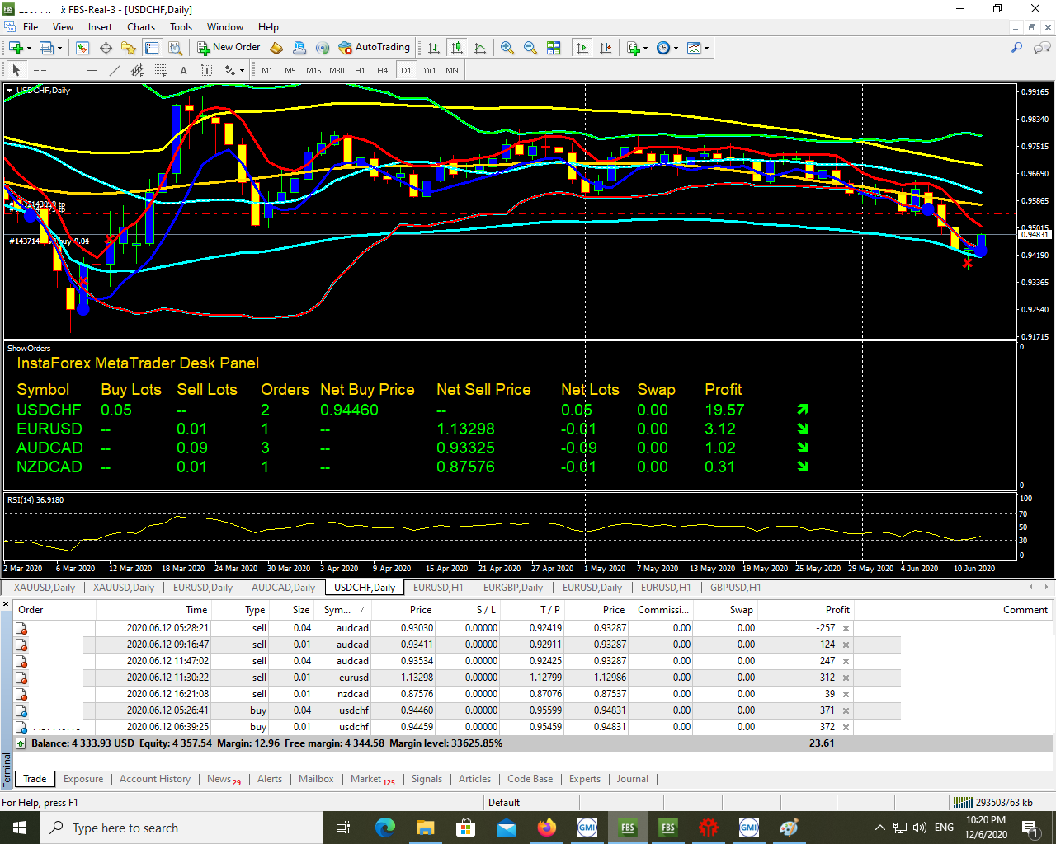Select the trendline drawing tool
The image size is (1056, 844).
tap(114, 70)
